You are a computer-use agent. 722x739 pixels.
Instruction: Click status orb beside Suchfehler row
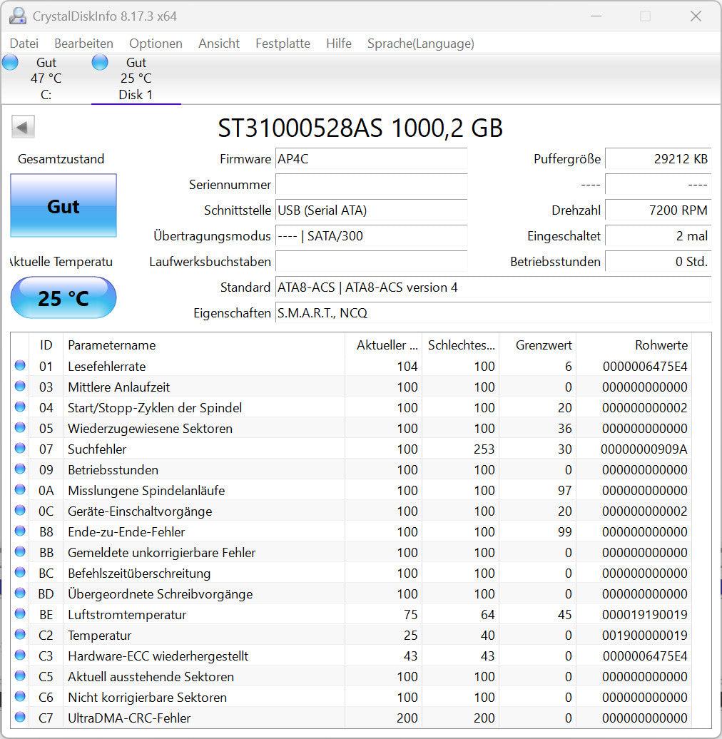coord(20,449)
